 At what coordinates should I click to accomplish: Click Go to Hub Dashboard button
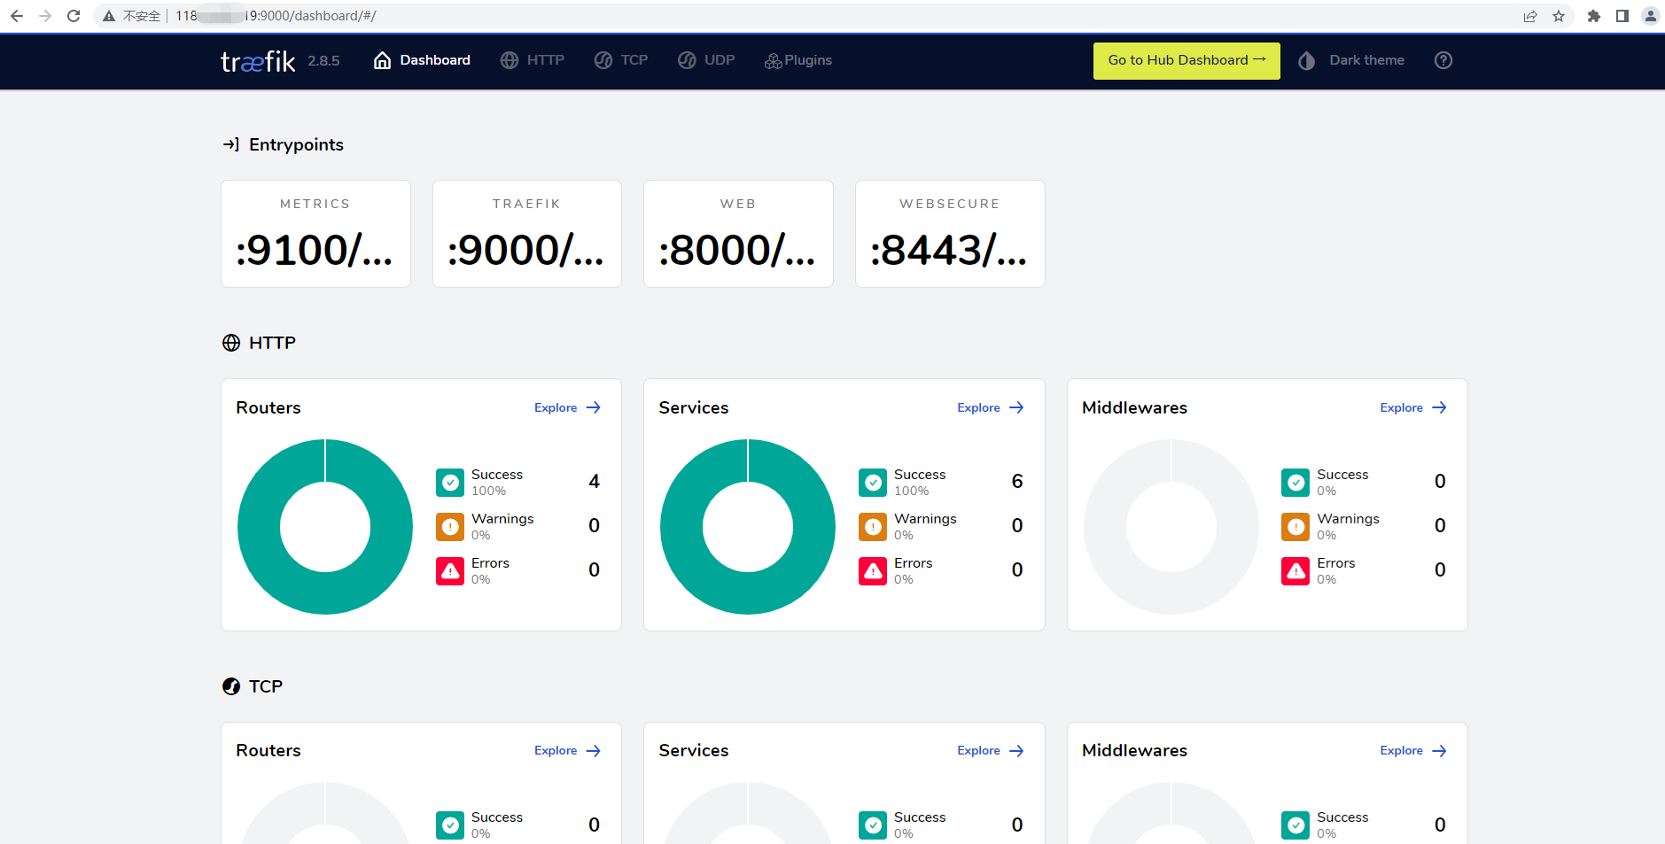[1186, 60]
